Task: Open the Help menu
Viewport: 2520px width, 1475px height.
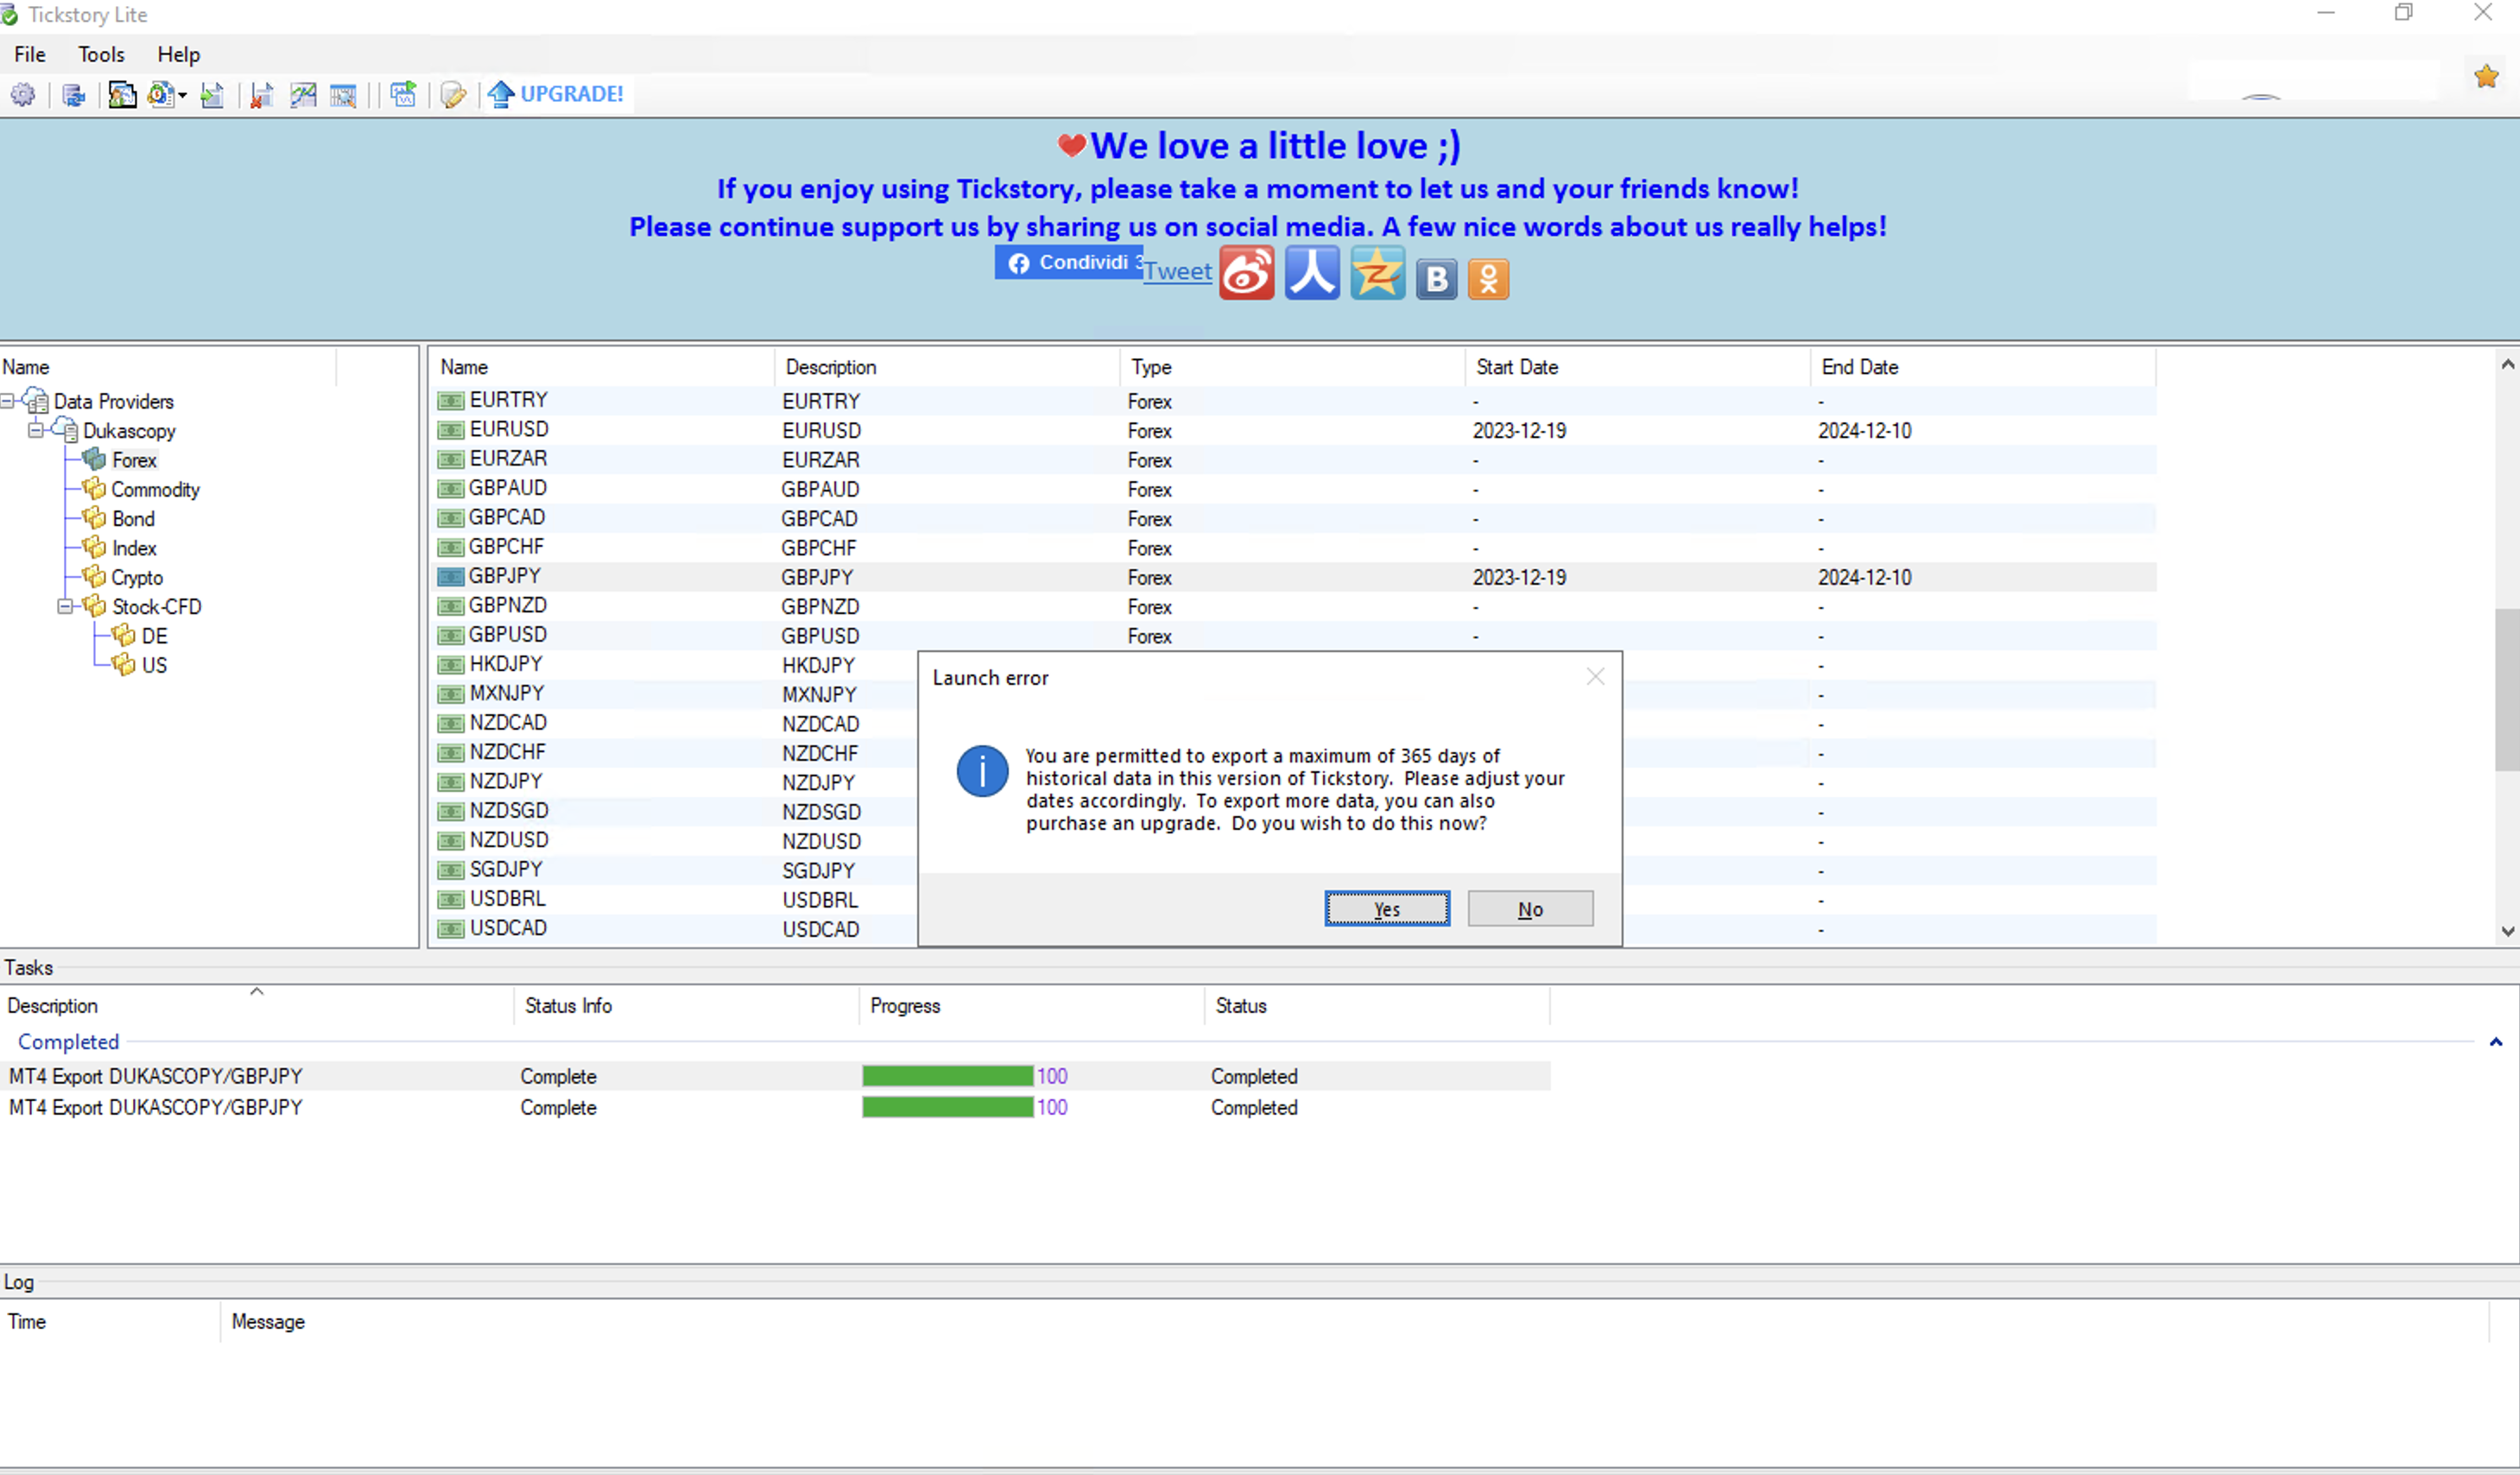Action: [178, 54]
